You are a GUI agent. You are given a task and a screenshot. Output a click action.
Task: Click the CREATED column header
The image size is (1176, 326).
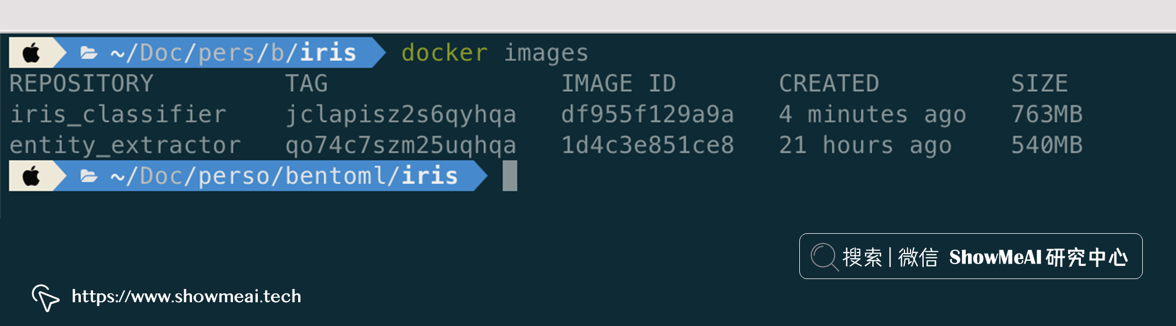829,84
